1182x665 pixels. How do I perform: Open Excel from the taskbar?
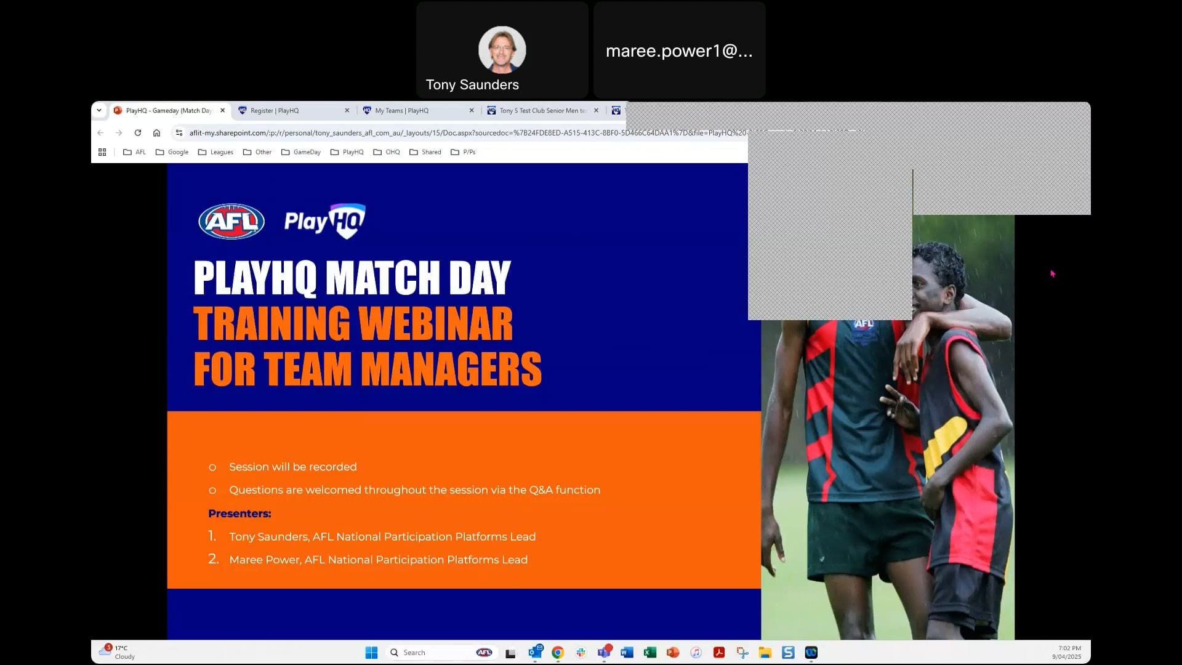(649, 653)
